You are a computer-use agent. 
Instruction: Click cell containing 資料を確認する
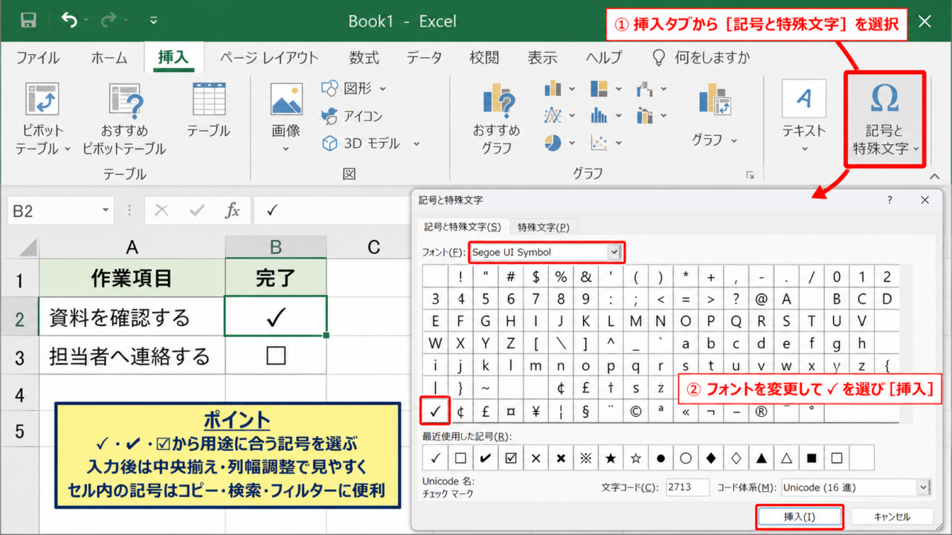pos(132,317)
